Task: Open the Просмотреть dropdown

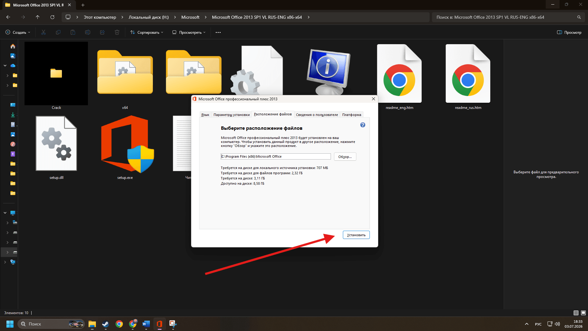Action: click(x=189, y=32)
